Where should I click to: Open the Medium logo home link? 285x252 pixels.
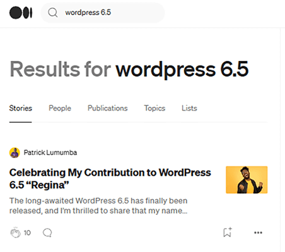[x=21, y=13]
